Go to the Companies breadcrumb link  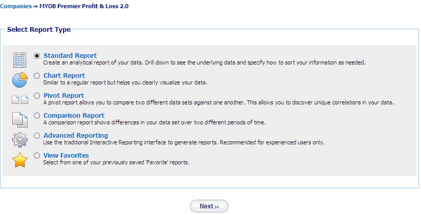coord(16,6)
